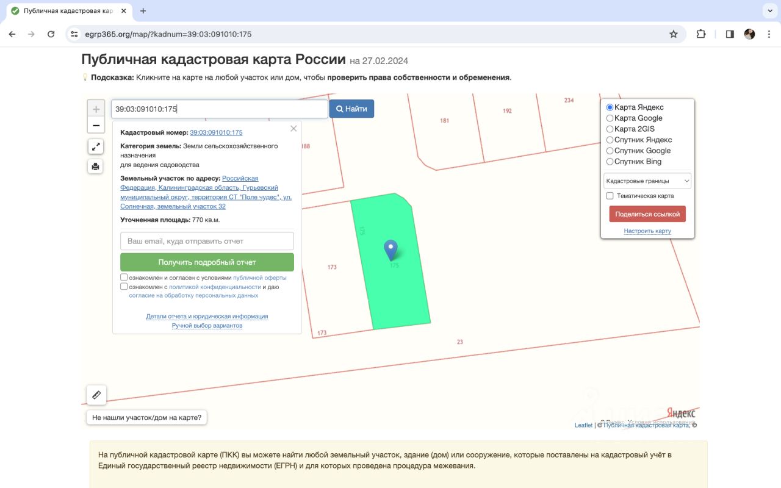Image resolution: width=781 pixels, height=488 pixels.
Task: Click parcel 192 on the map
Action: coord(507,111)
